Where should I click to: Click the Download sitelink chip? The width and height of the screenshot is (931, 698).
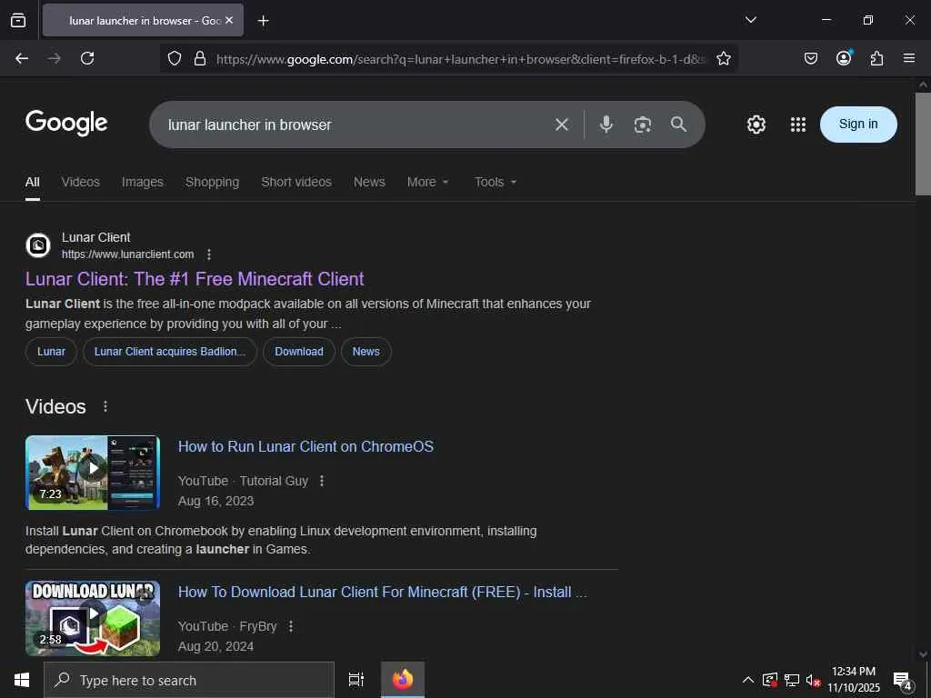point(299,352)
